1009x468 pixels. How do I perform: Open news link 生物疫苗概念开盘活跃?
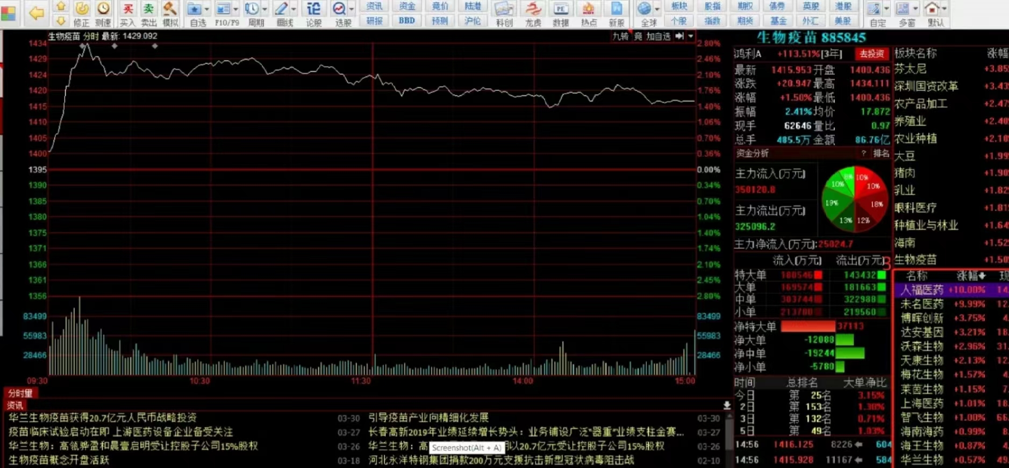coord(59,460)
